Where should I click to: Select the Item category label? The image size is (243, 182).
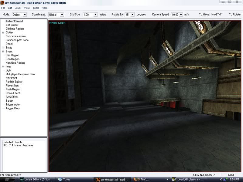click(x=8, y=66)
